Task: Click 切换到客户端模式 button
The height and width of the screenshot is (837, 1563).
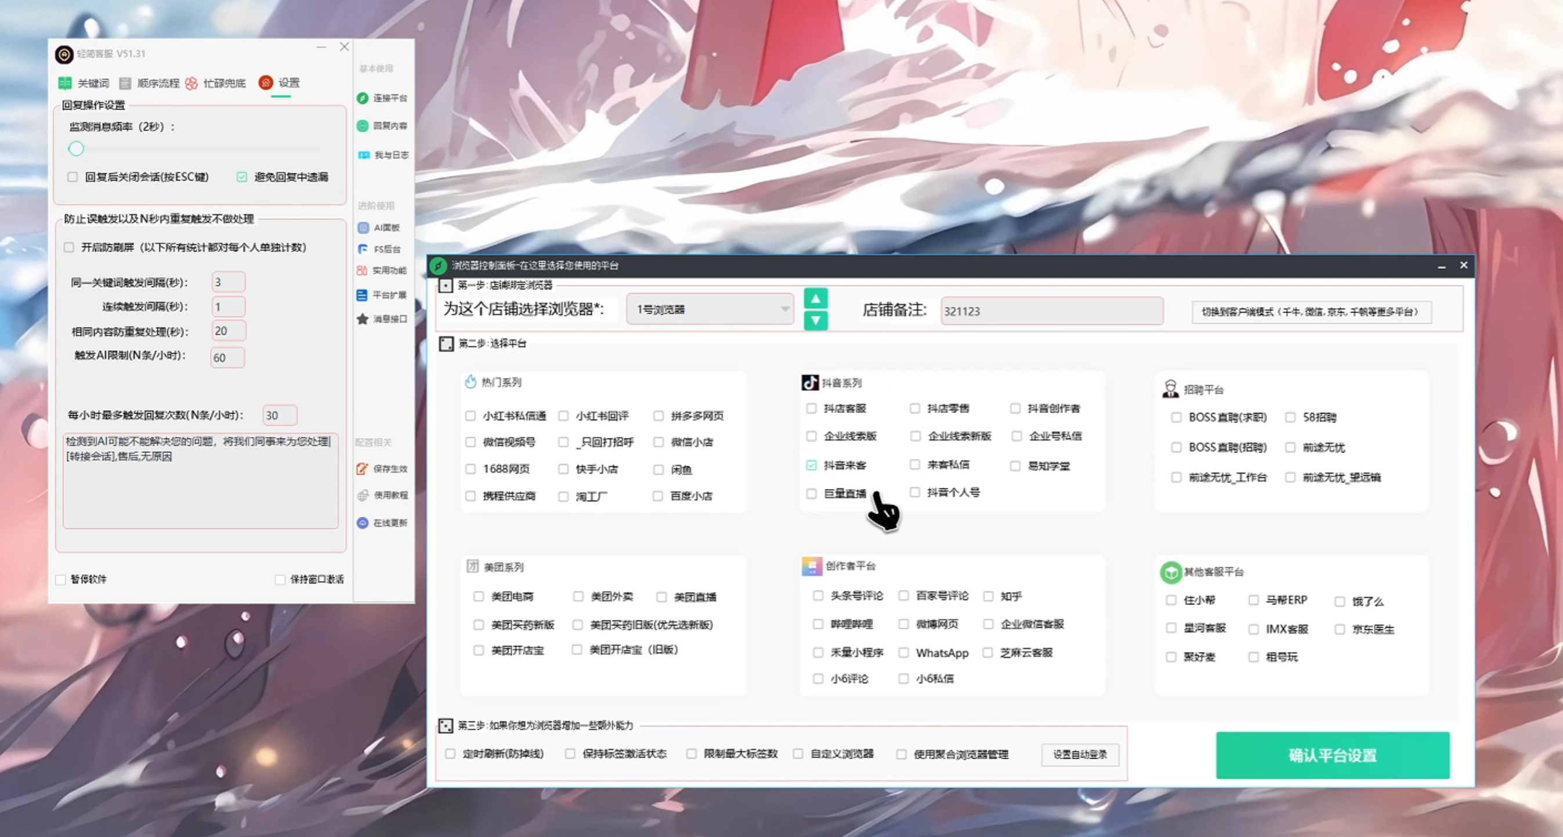Action: tap(1312, 311)
